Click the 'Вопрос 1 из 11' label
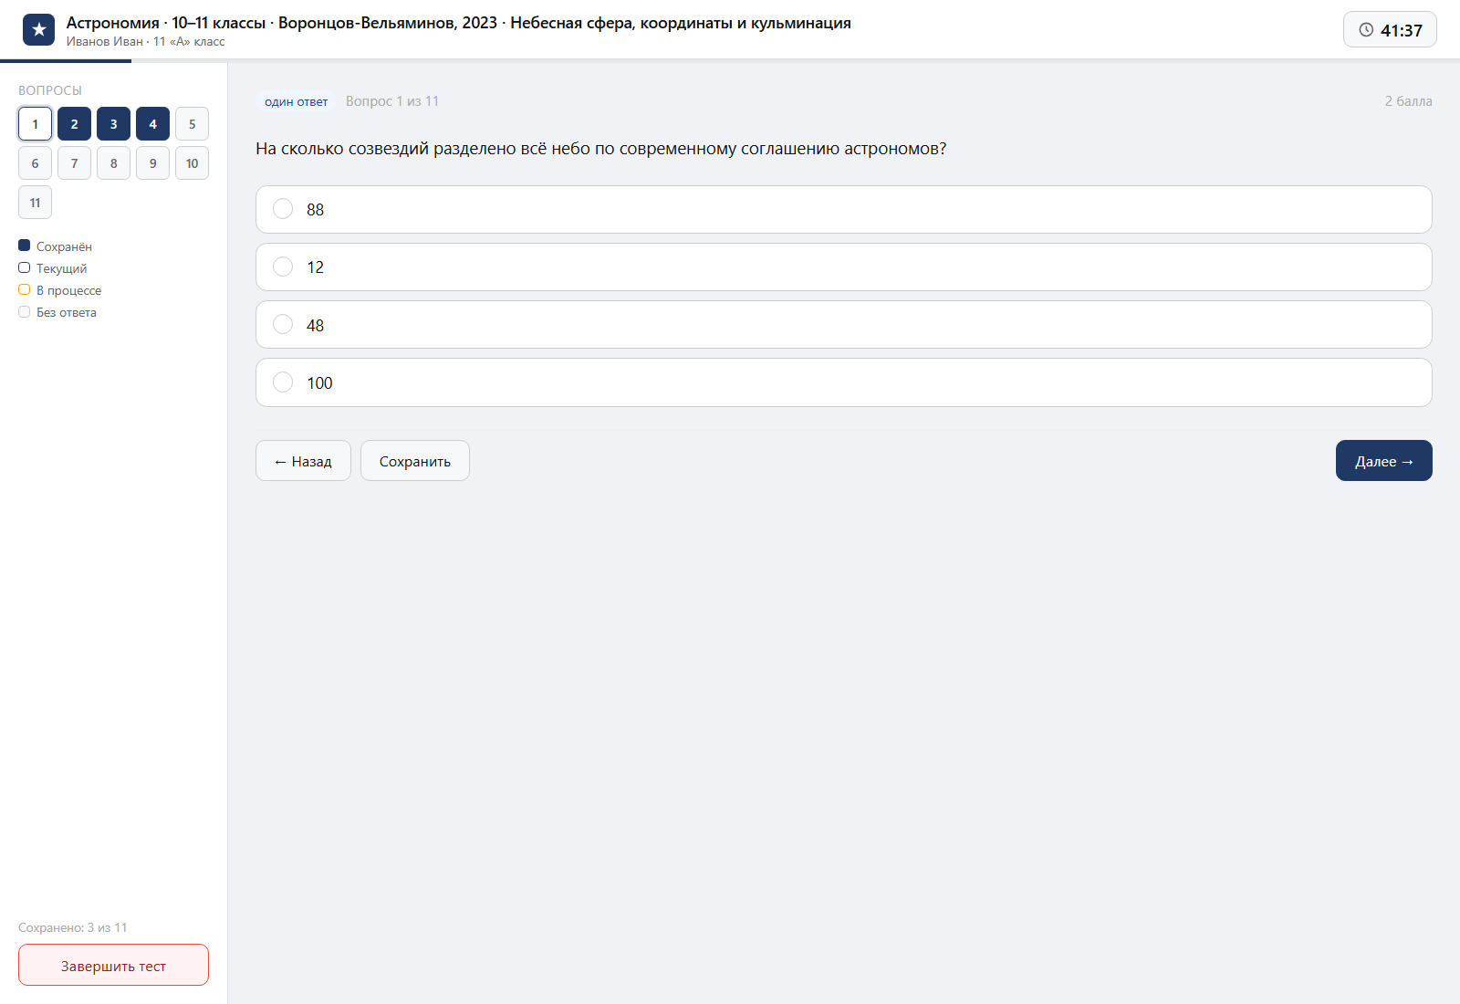1460x1004 pixels. (x=392, y=101)
